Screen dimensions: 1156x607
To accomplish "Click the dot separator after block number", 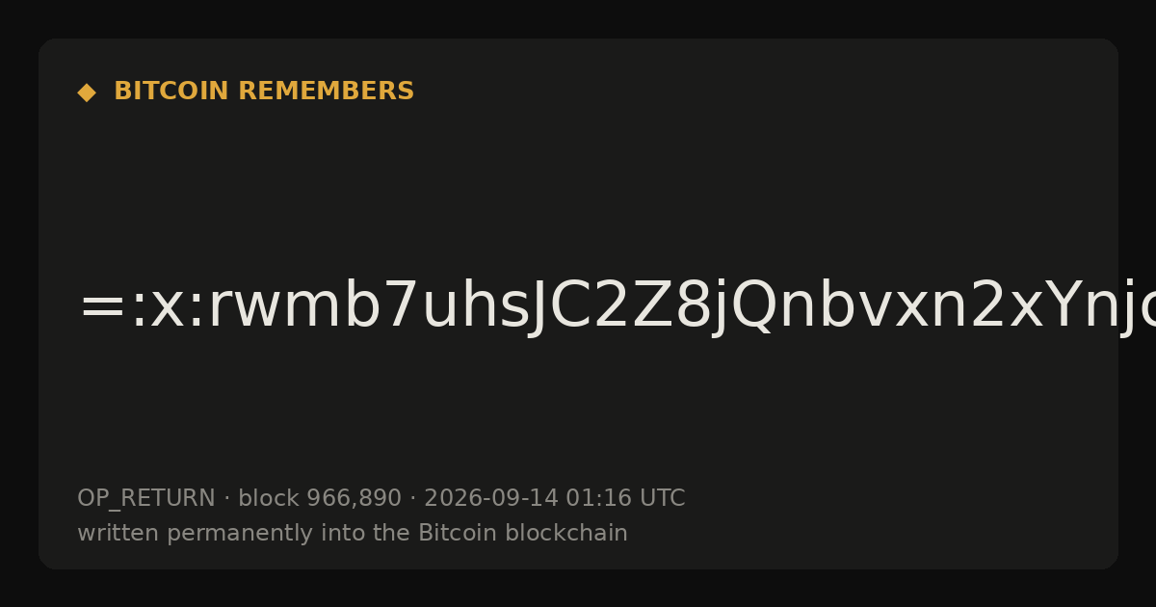I will (412, 499).
